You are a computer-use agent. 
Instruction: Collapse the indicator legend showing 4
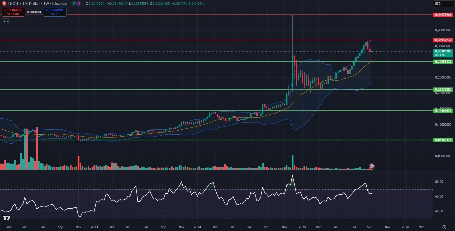6,21
